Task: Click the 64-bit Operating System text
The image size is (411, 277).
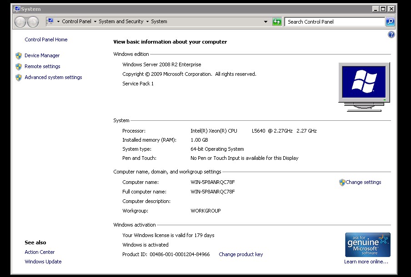Action: [217, 149]
